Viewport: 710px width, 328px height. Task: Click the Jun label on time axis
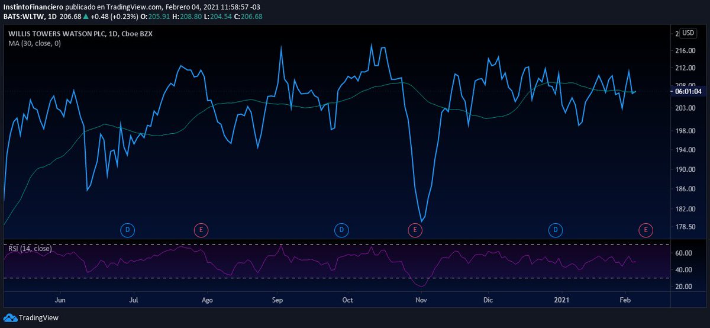(x=60, y=300)
